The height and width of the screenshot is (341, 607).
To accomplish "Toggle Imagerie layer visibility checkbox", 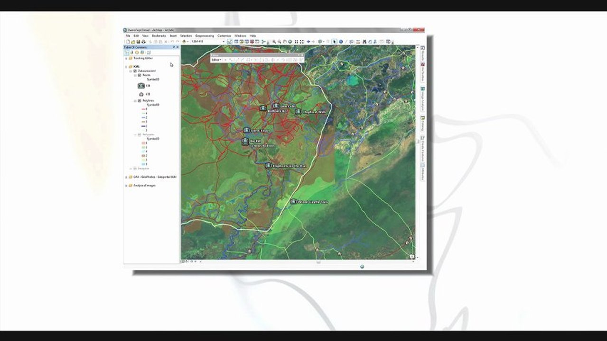I will coord(135,169).
